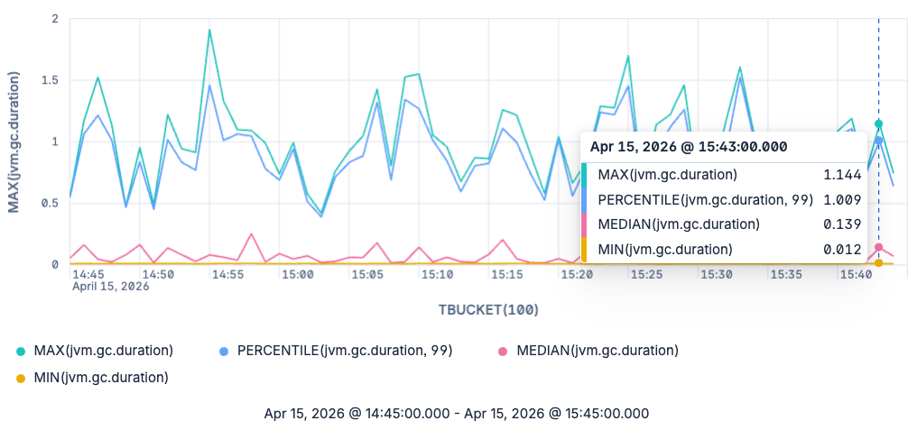Viewport: 917px width, 430px height.
Task: Click the 14:45 x-axis tick label
Action: pyautogui.click(x=88, y=273)
